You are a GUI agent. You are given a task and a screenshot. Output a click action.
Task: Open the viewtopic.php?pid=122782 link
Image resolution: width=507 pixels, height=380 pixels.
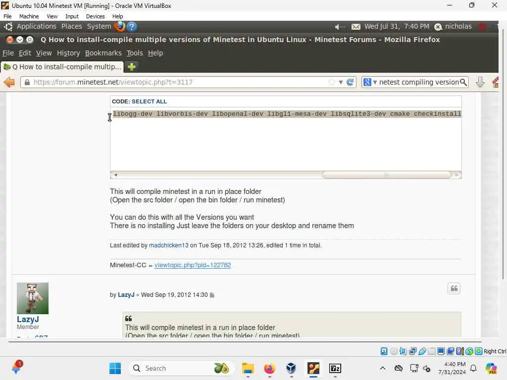pyautogui.click(x=193, y=265)
